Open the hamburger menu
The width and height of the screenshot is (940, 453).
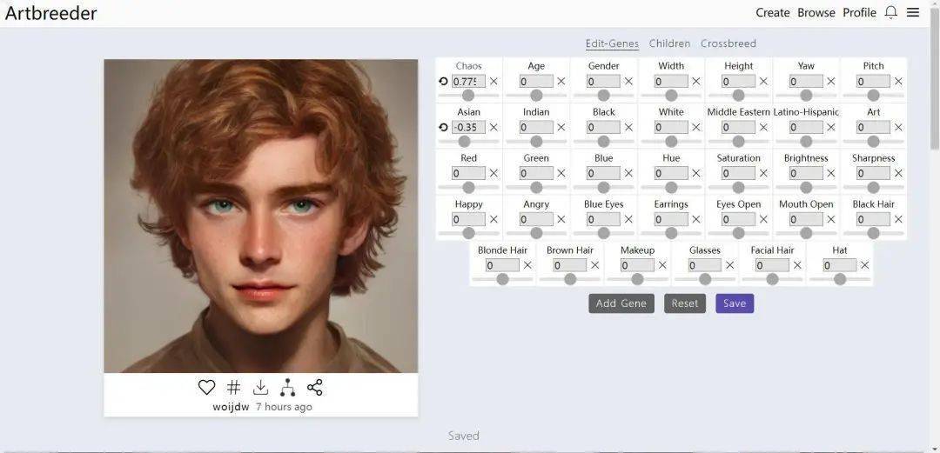point(913,12)
